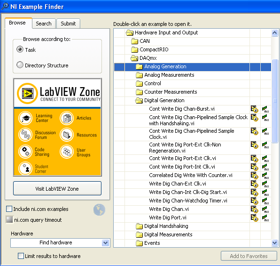The height and width of the screenshot is (266, 280).
Task: Open Learning Center in LabVIEW Zone
Action: click(25, 118)
